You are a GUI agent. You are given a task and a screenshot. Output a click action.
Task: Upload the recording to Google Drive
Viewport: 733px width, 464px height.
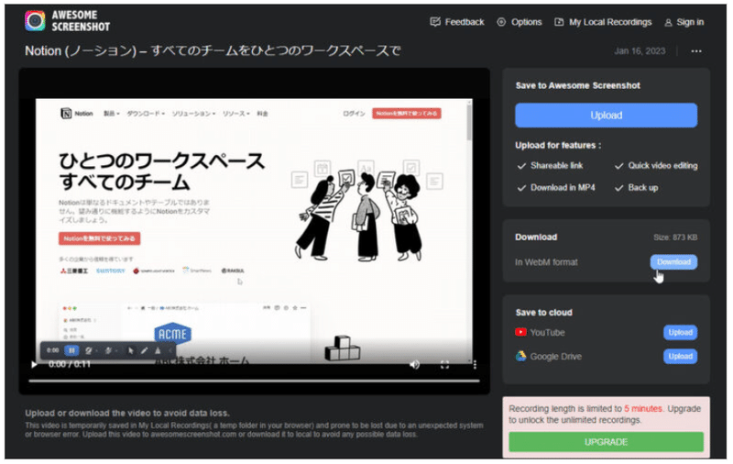(x=680, y=357)
